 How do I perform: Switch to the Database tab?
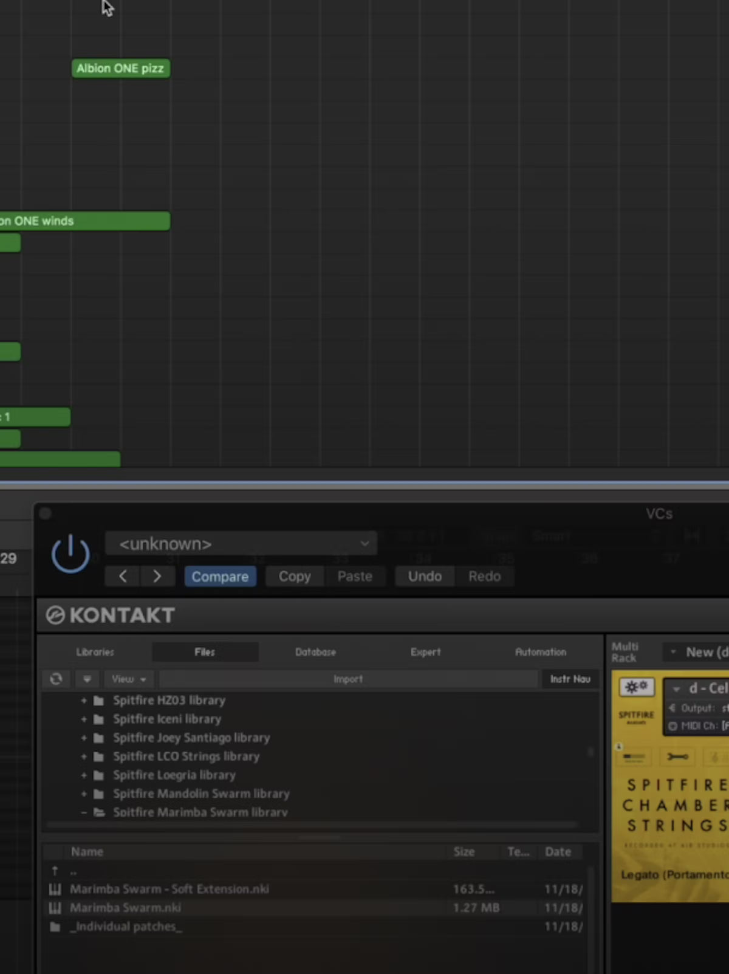coord(315,652)
